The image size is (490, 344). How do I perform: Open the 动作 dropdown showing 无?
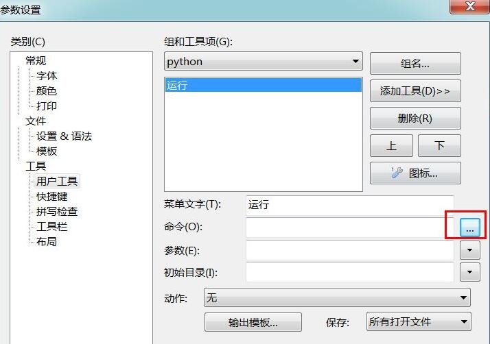tap(337, 297)
